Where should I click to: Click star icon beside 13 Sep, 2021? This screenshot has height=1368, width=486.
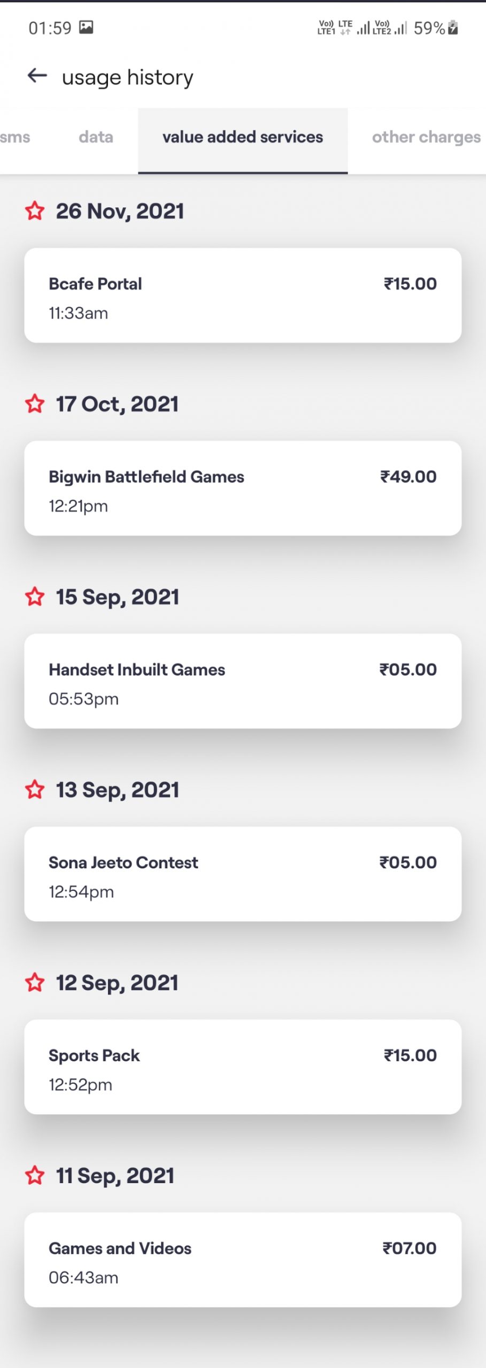click(x=35, y=789)
